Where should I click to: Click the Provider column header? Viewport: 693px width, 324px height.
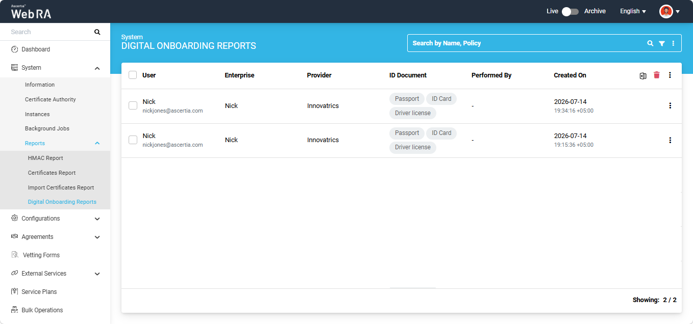pyautogui.click(x=319, y=75)
